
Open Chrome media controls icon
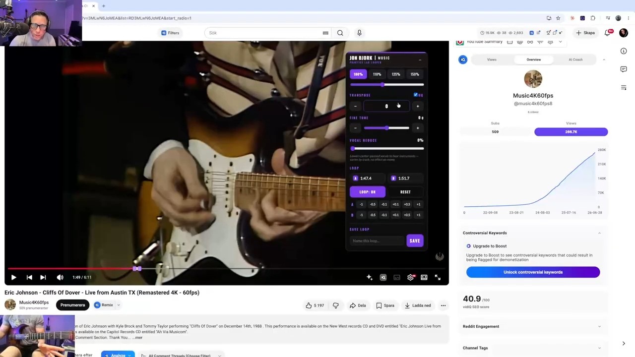(608, 18)
